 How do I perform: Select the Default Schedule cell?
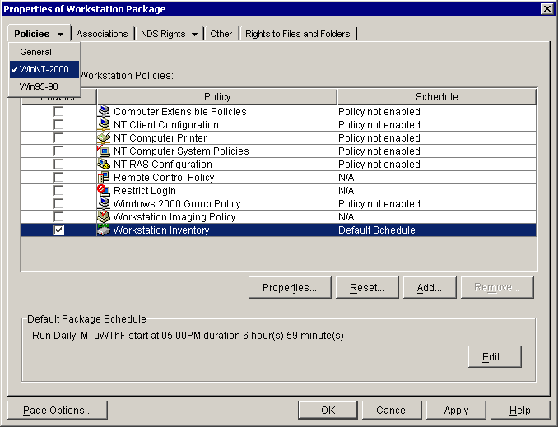437,230
